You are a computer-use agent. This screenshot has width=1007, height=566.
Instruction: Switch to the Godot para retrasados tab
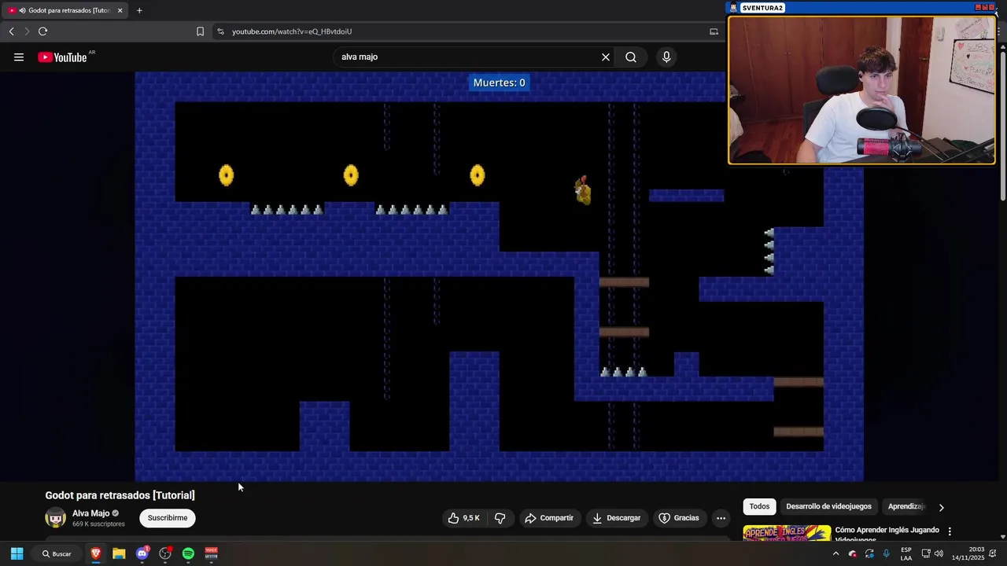click(65, 10)
